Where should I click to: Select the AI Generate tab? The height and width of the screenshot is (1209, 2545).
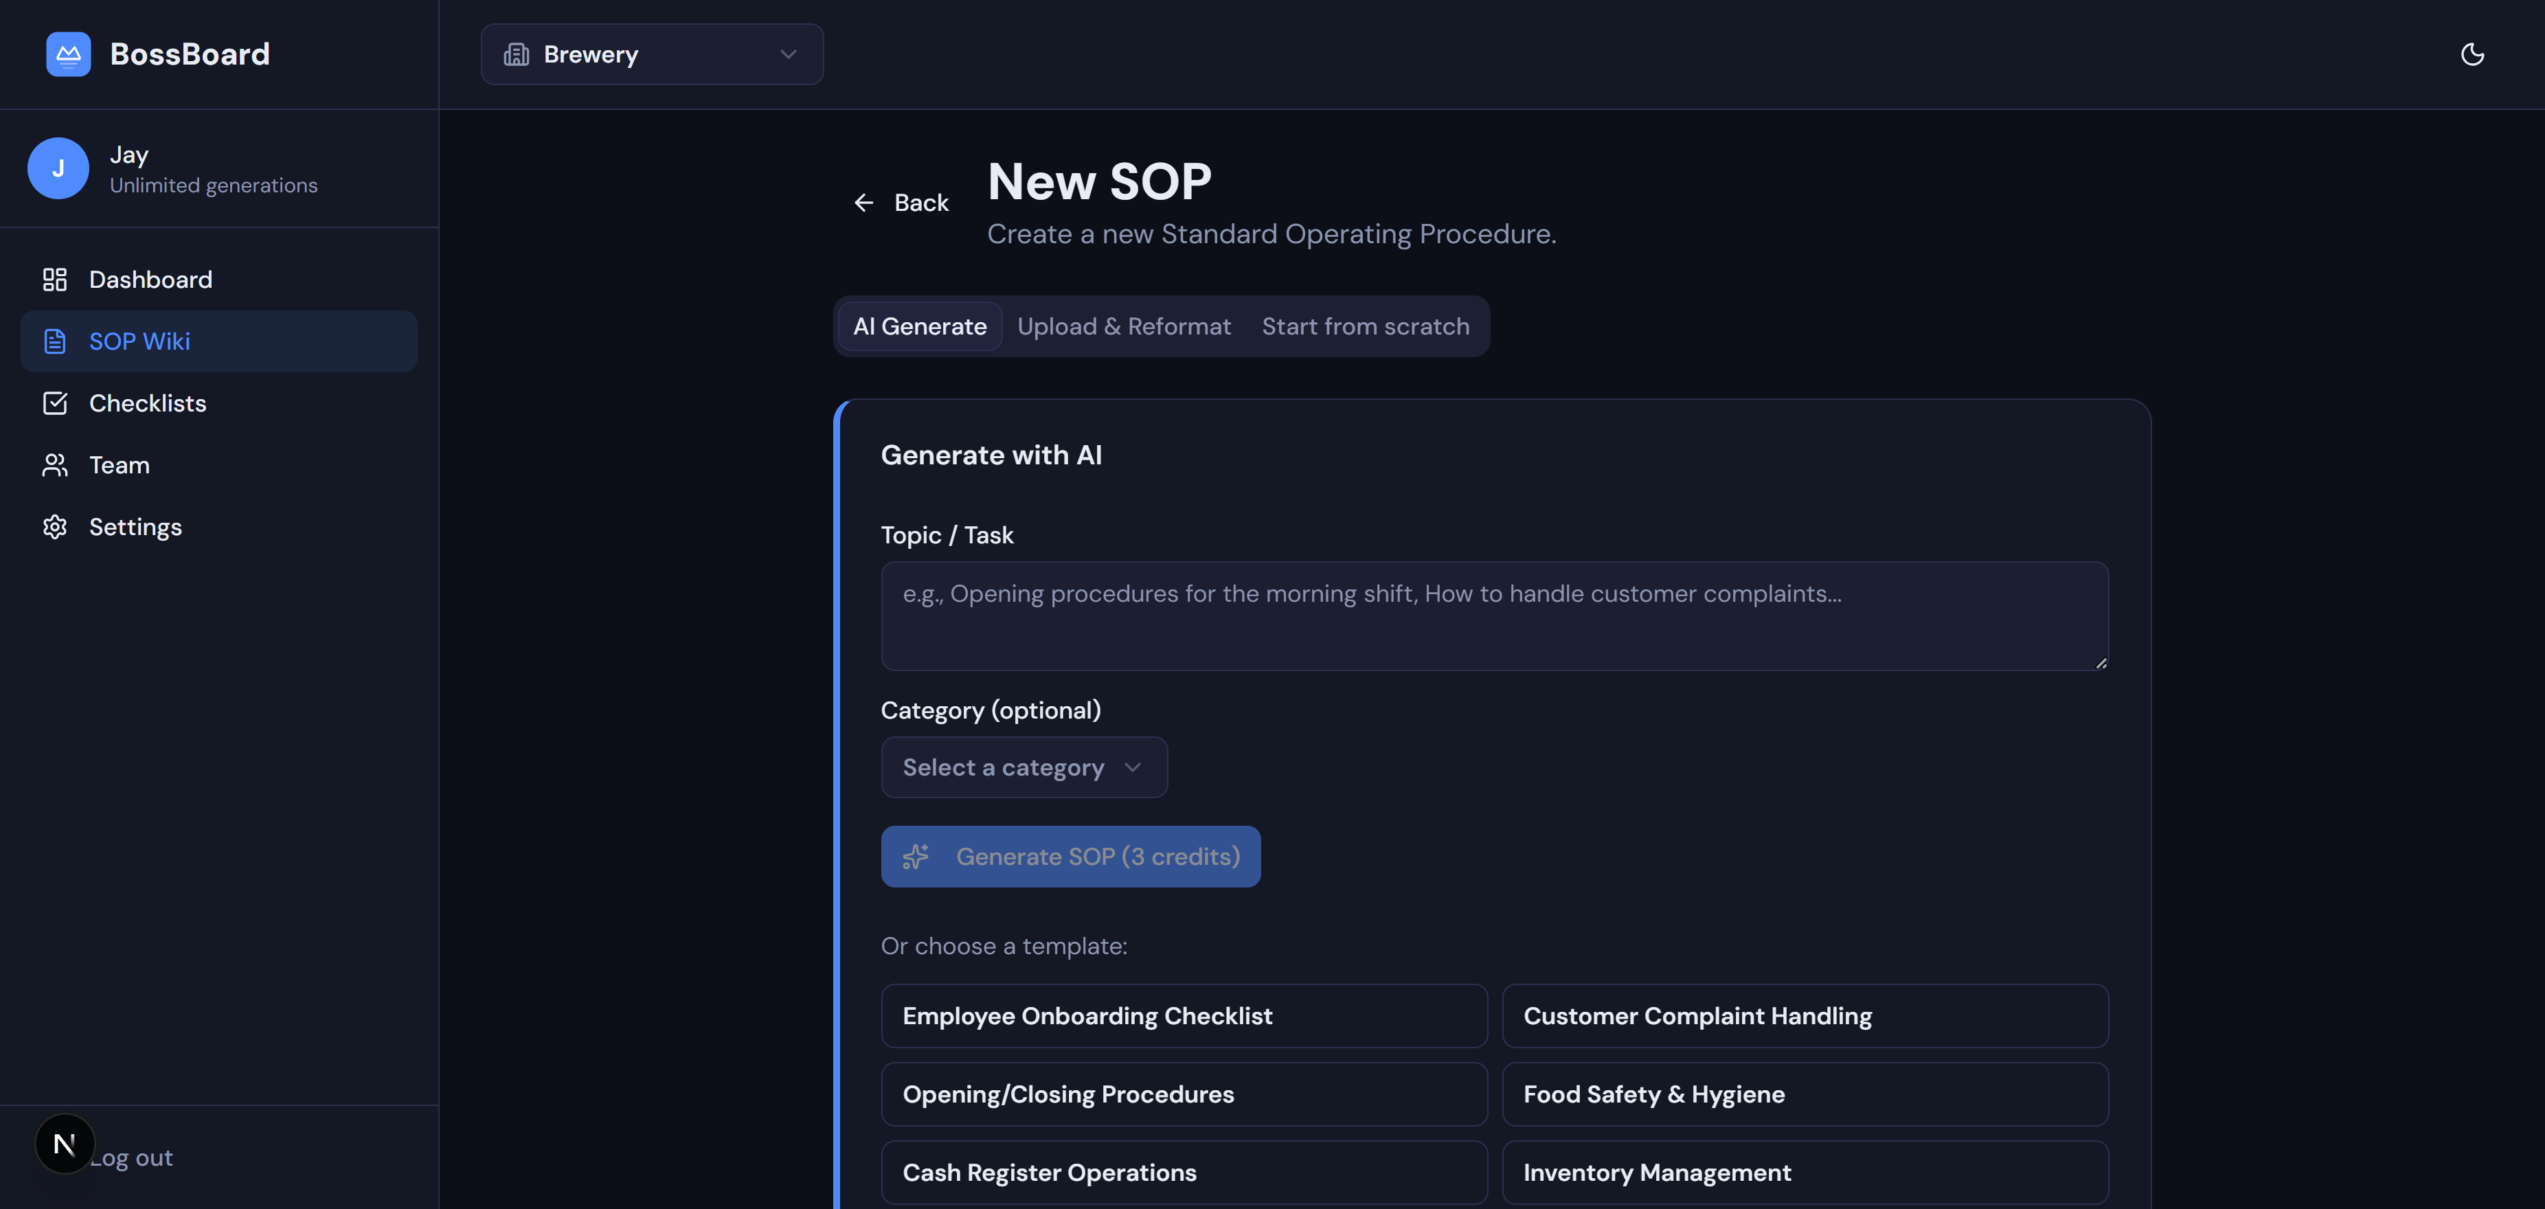[919, 327]
